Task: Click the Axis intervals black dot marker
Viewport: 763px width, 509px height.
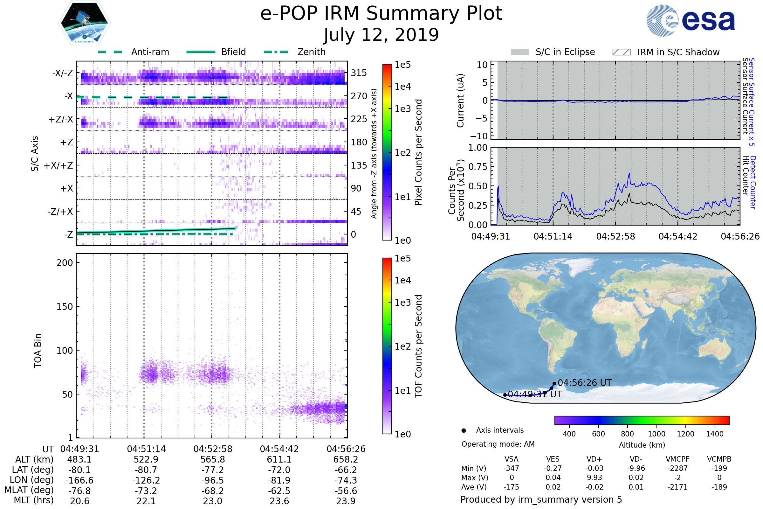Action: 464,430
